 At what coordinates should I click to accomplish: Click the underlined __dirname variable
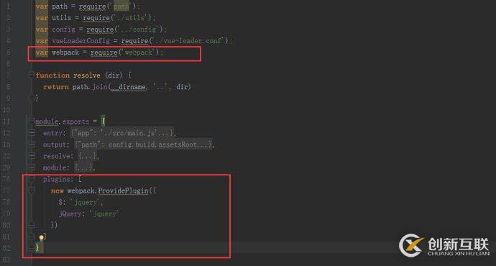pyautogui.click(x=129, y=87)
